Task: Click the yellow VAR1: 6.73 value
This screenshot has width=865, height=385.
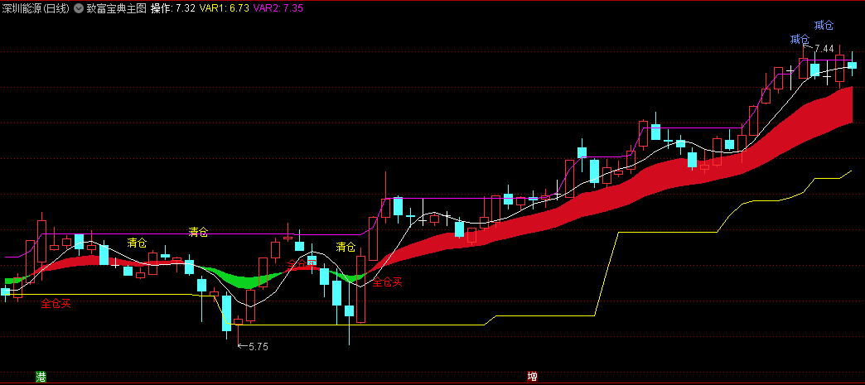Action: pos(225,8)
